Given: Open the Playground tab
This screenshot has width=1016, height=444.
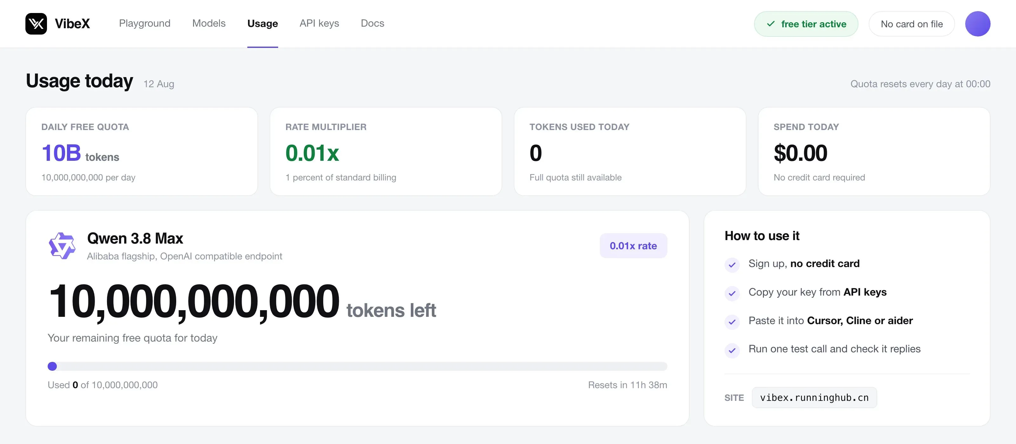Looking at the screenshot, I should point(145,23).
